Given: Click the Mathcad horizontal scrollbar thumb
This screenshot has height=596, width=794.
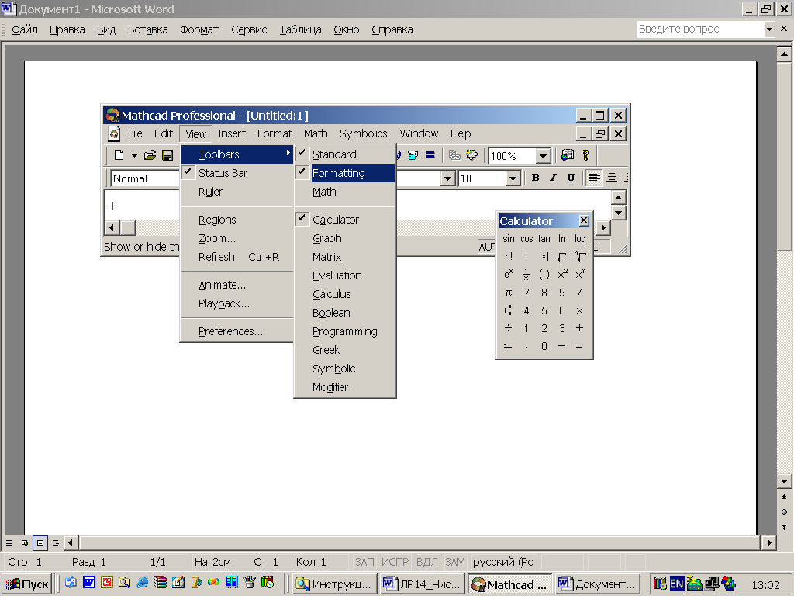Looking at the screenshot, I should [128, 228].
